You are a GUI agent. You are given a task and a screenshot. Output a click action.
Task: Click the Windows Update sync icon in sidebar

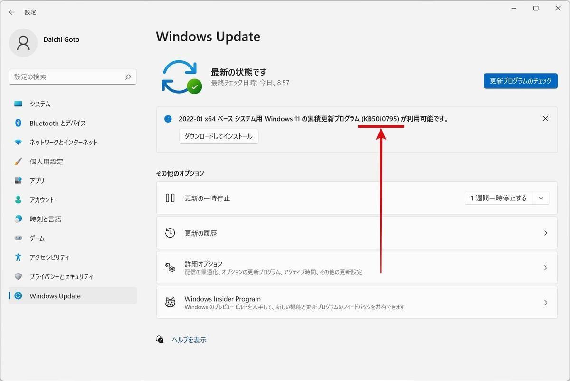(x=19, y=296)
